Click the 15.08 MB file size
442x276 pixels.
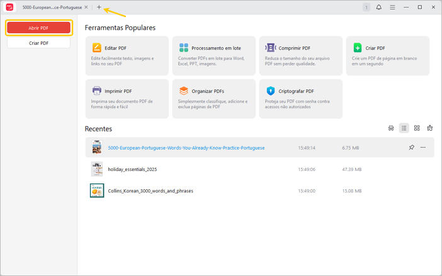(x=352, y=190)
